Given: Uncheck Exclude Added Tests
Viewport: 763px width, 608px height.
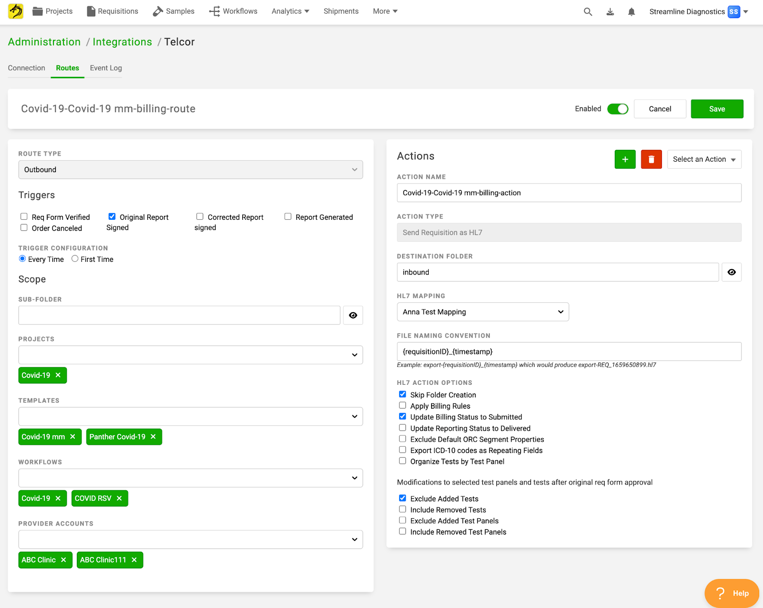Looking at the screenshot, I should coord(402,498).
